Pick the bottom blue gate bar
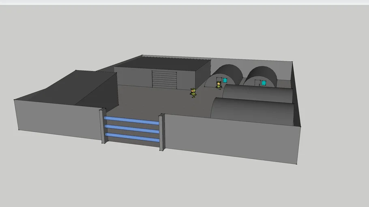Image resolution: width=369 pixels, height=207 pixels. [x=131, y=137]
